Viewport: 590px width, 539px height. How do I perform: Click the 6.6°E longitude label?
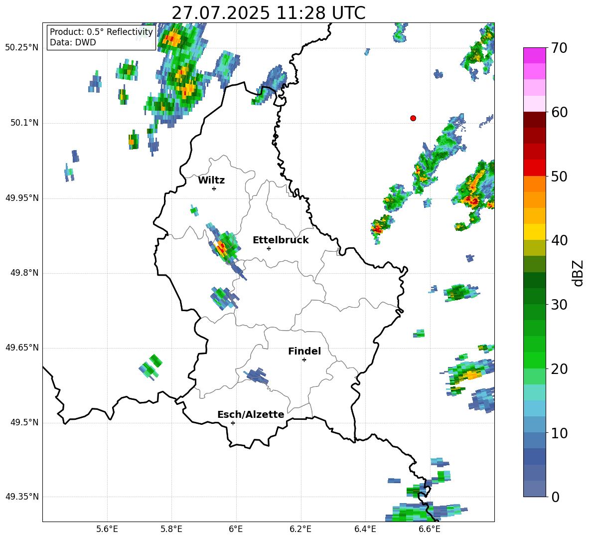pos(430,529)
